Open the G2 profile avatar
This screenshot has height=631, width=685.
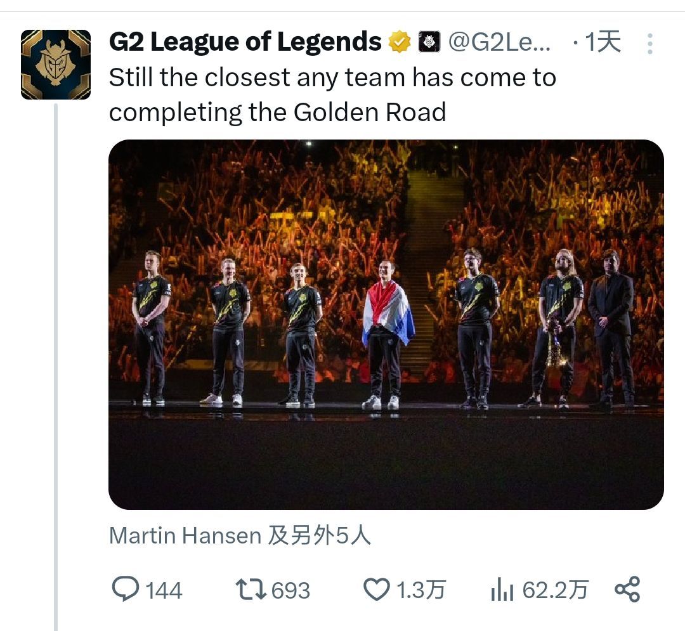coord(56,65)
